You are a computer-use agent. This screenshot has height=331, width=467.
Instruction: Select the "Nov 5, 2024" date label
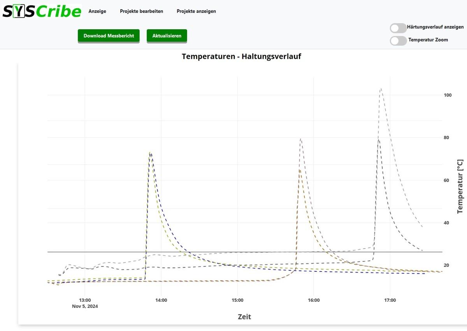(85, 306)
